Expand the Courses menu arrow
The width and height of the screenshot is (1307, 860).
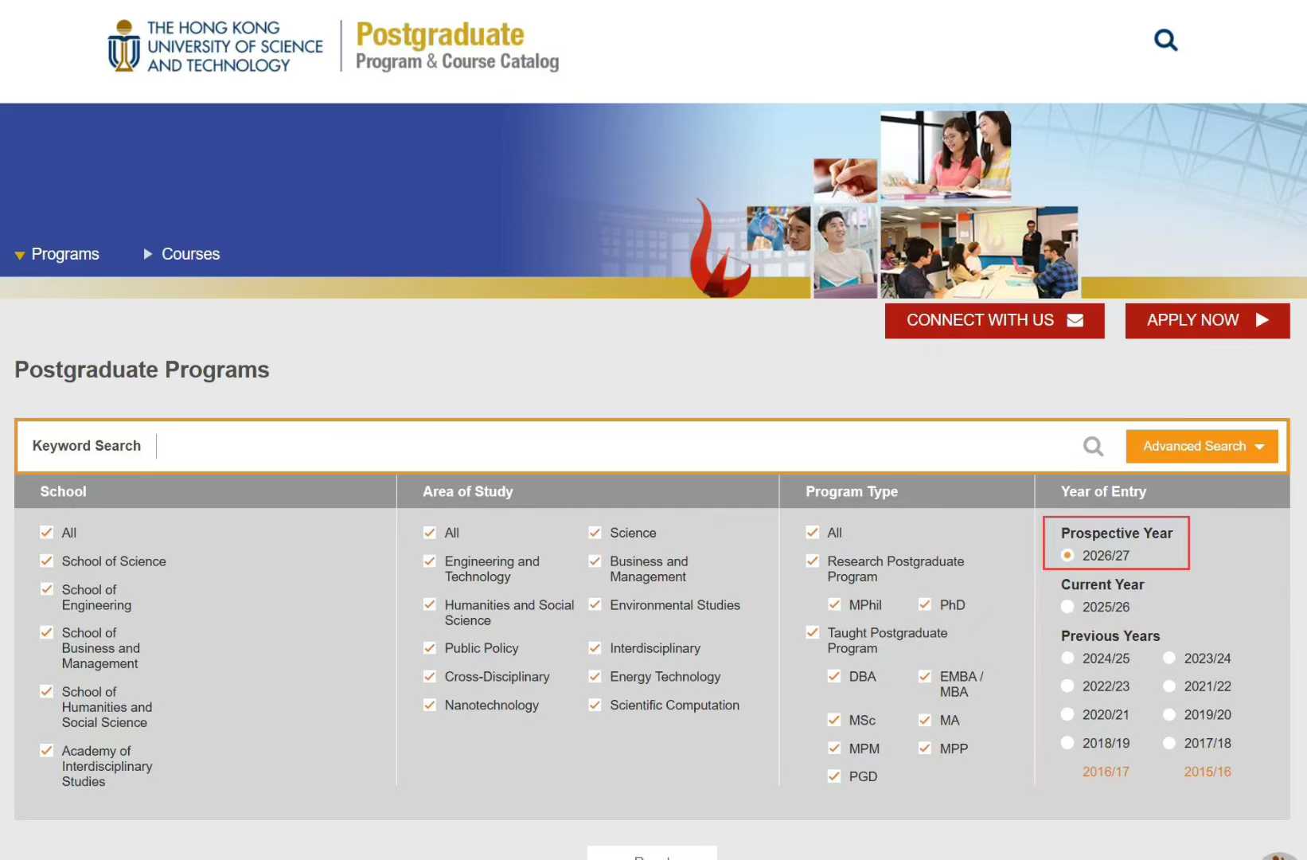click(x=147, y=254)
